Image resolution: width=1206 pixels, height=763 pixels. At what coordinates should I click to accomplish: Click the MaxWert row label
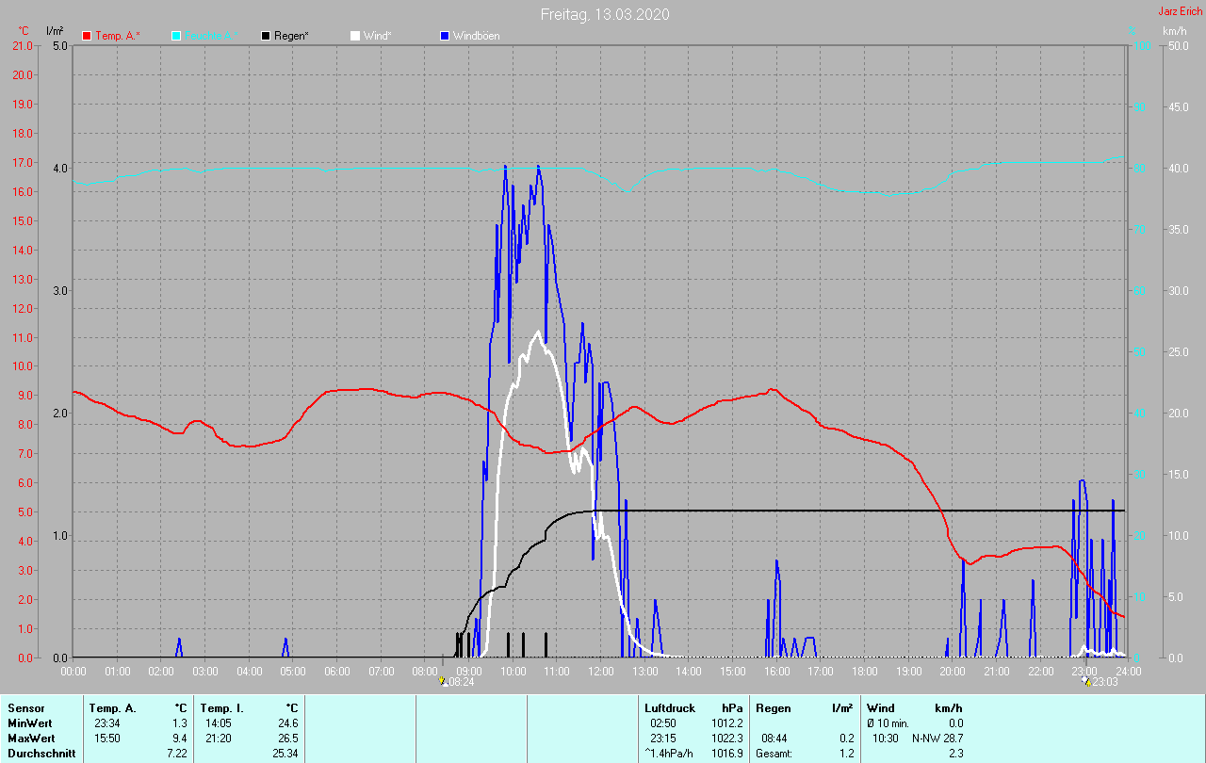pos(32,739)
